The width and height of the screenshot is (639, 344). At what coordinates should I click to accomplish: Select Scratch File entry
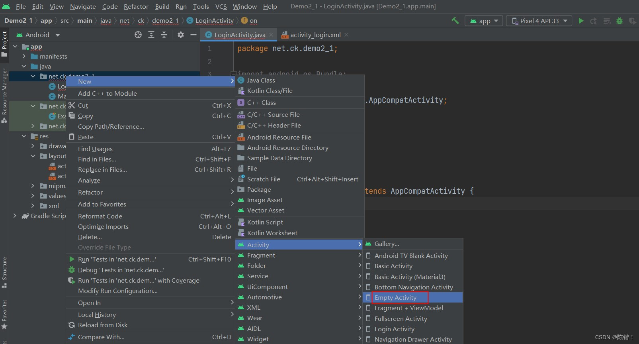(300, 179)
